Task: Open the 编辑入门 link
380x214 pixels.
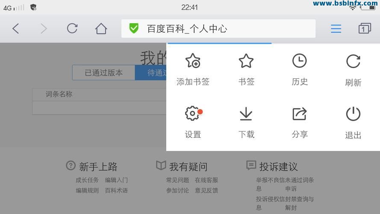Action: [116, 180]
